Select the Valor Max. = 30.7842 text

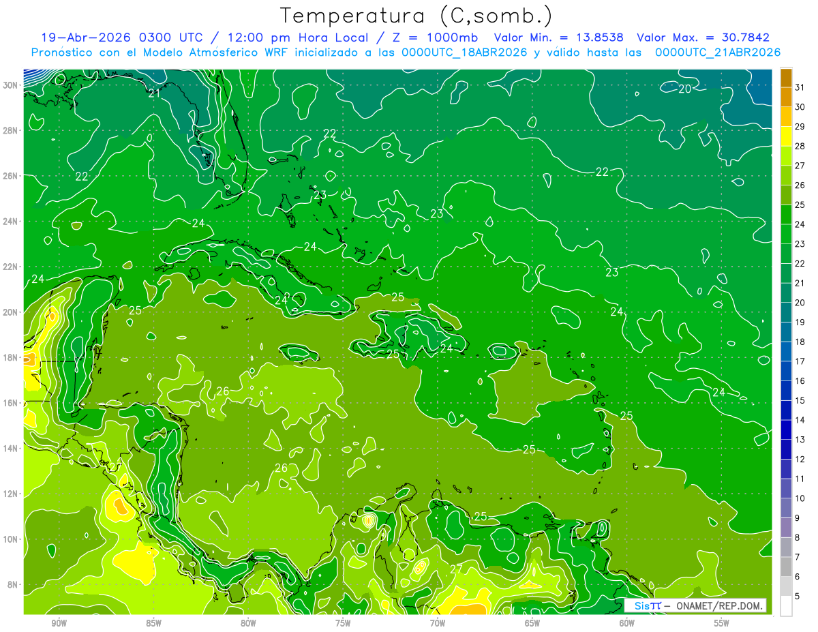click(703, 37)
